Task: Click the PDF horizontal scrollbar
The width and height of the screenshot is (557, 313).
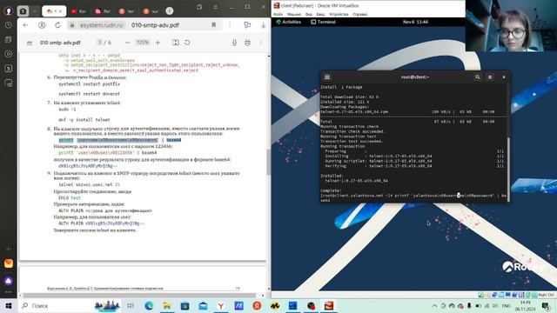Action: coord(139,296)
